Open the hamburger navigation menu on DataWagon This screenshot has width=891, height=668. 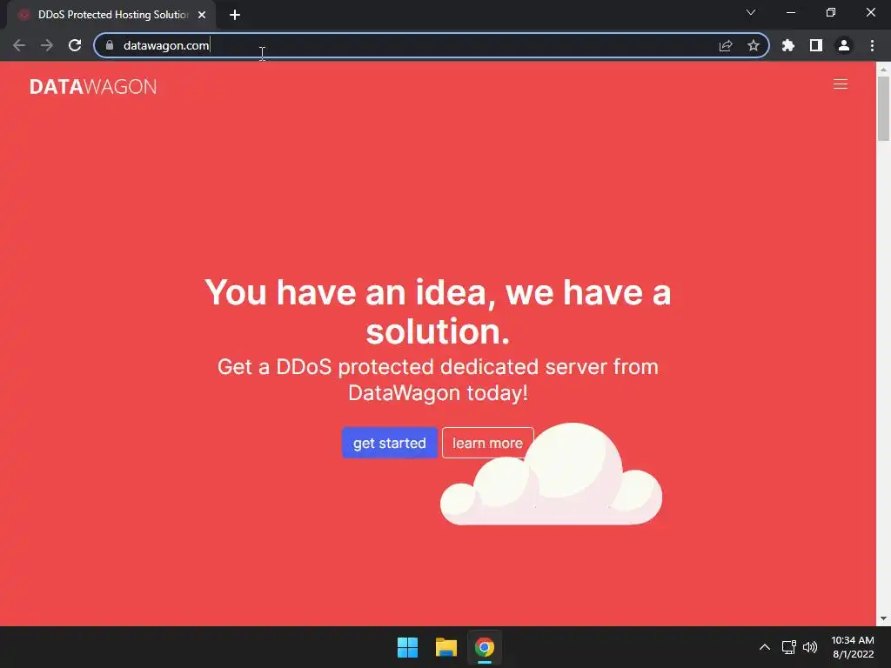tap(840, 84)
